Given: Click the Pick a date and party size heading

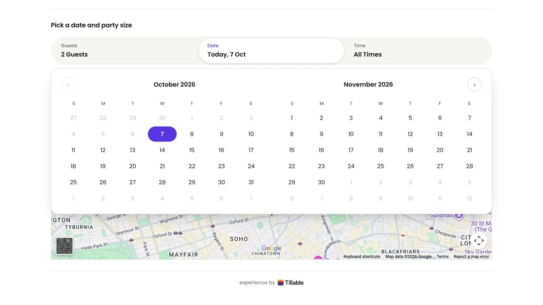Looking at the screenshot, I should (91, 25).
